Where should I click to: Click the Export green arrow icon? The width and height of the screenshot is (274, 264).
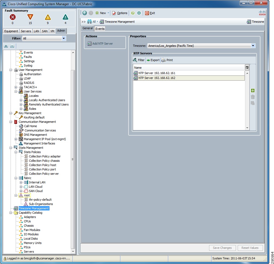148,60
